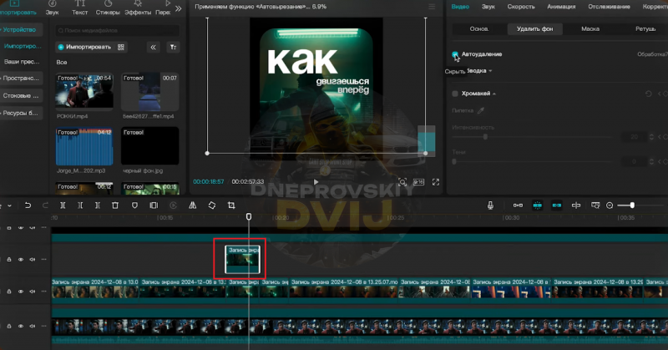The height and width of the screenshot is (350, 668).
Task: Click the Импортировать button
Action: 84,48
